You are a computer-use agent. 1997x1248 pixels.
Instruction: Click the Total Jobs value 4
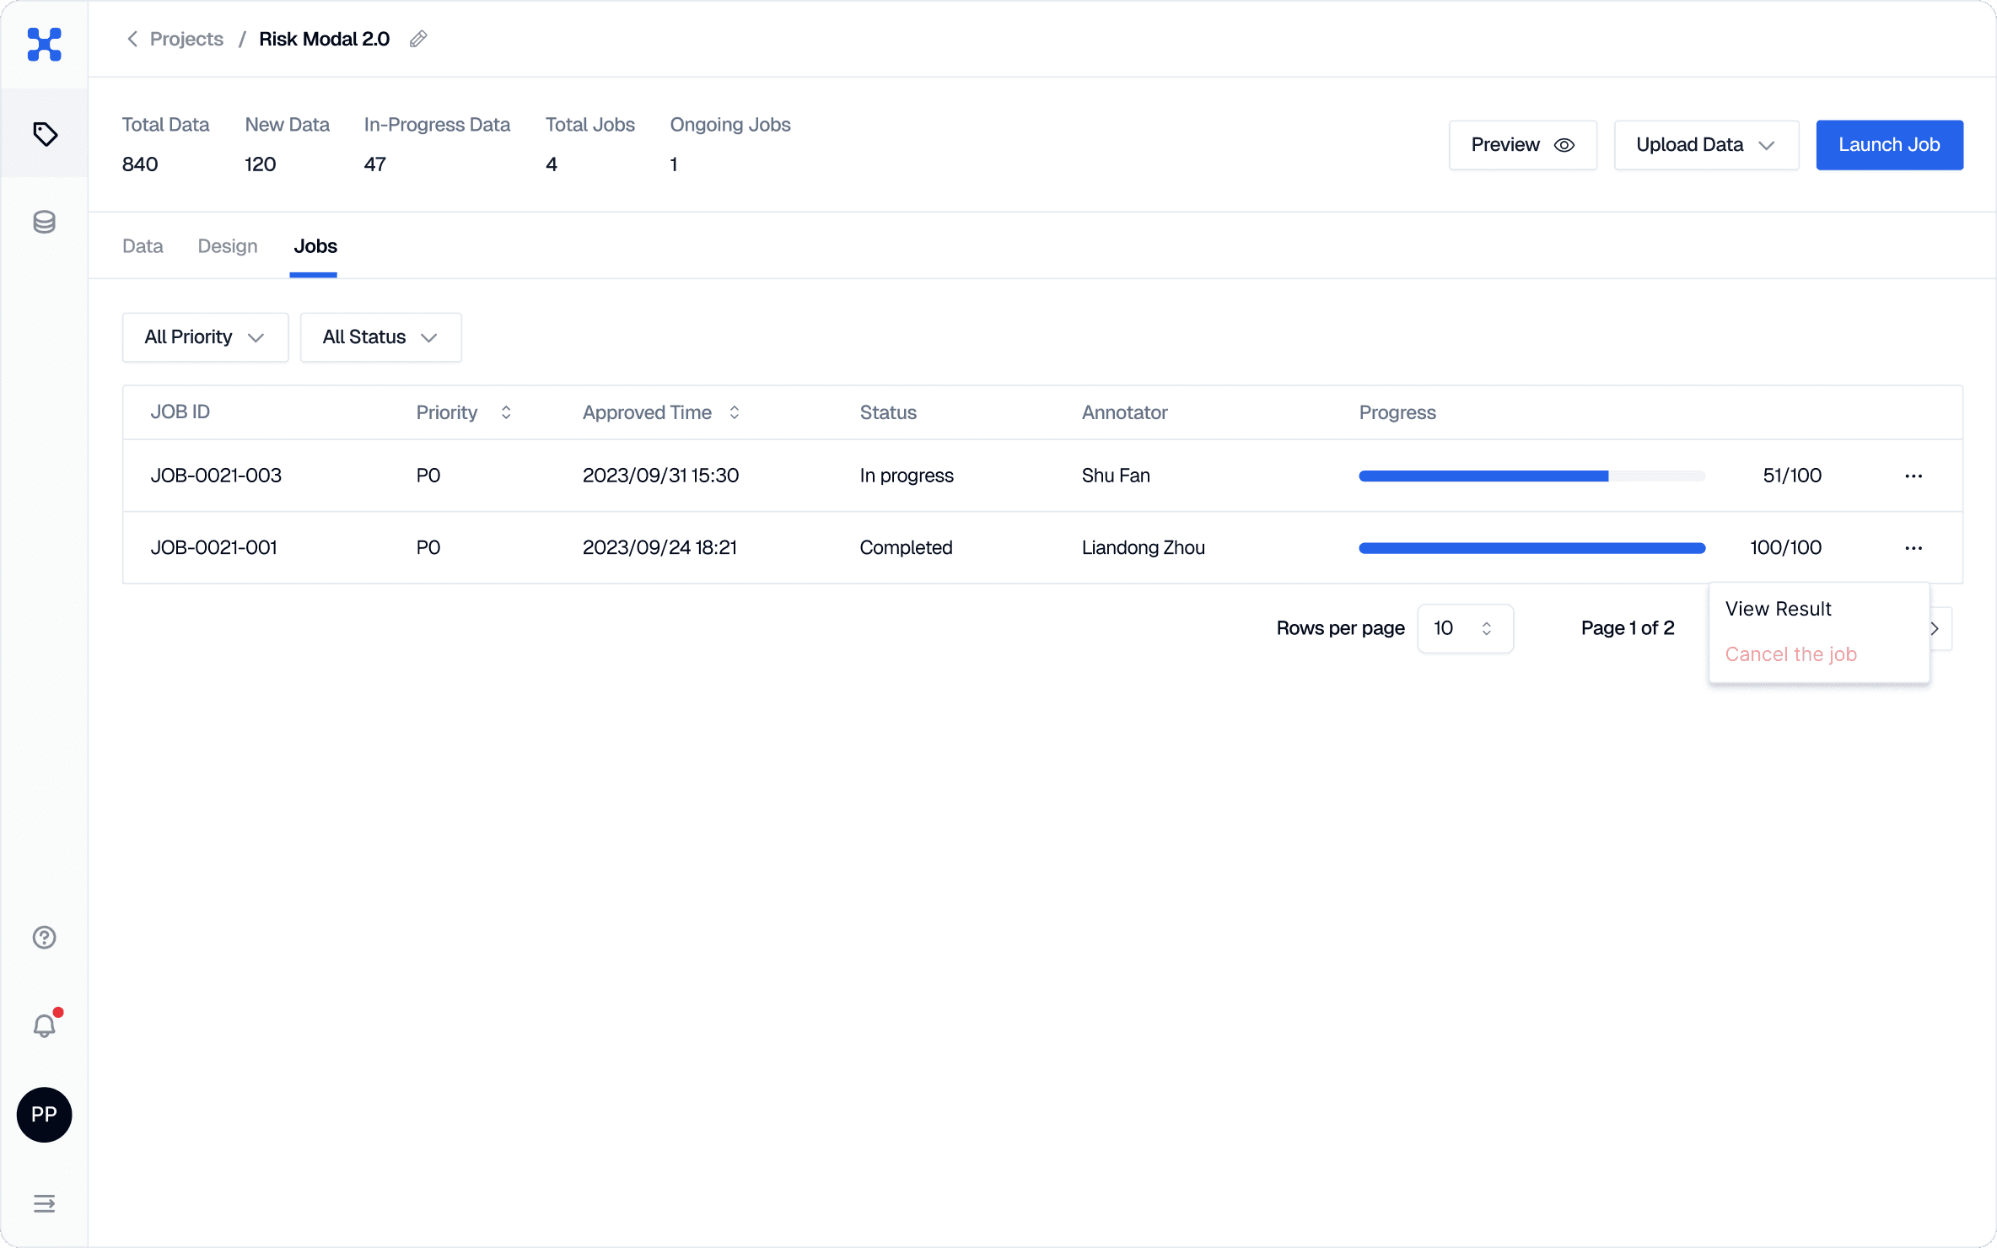coord(552,164)
